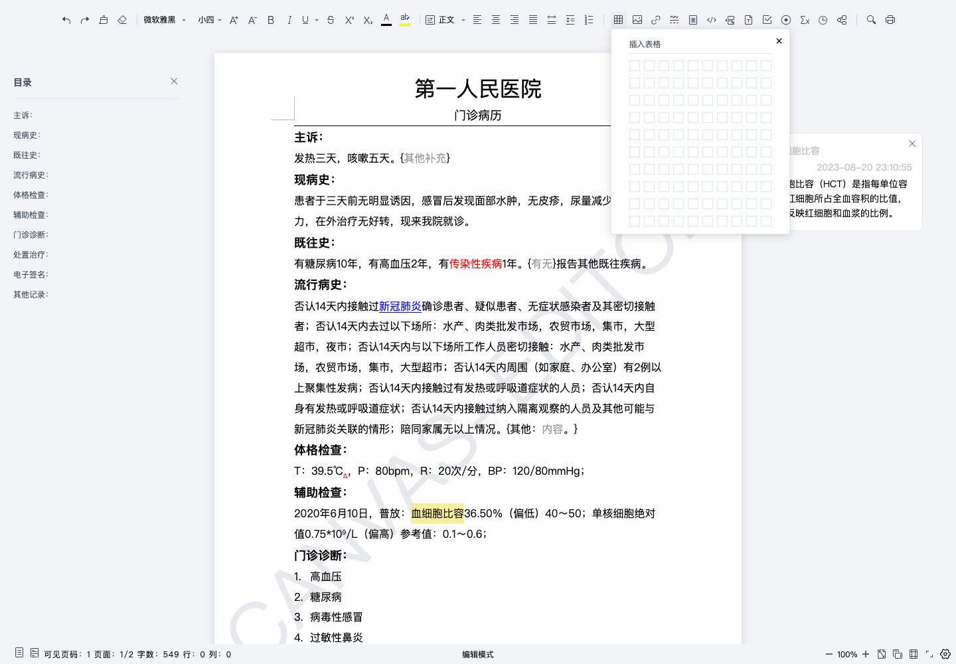The width and height of the screenshot is (956, 664).
Task: Print the document
Action: tap(890, 20)
